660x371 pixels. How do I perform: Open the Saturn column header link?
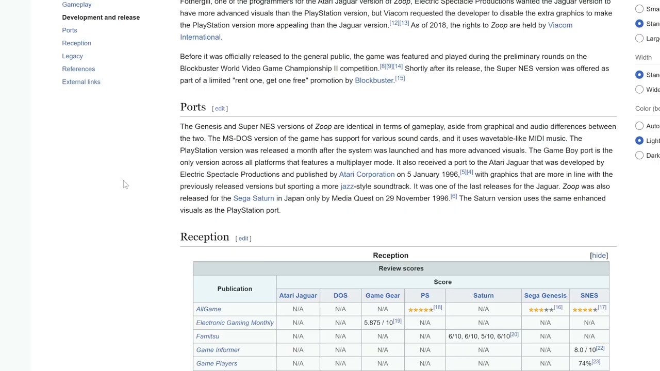pyautogui.click(x=483, y=295)
